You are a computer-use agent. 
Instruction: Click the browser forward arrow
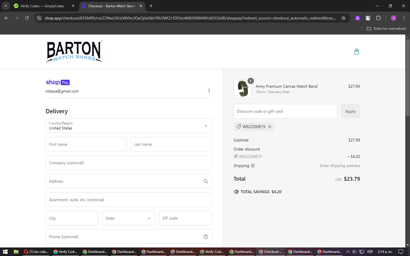[17, 18]
